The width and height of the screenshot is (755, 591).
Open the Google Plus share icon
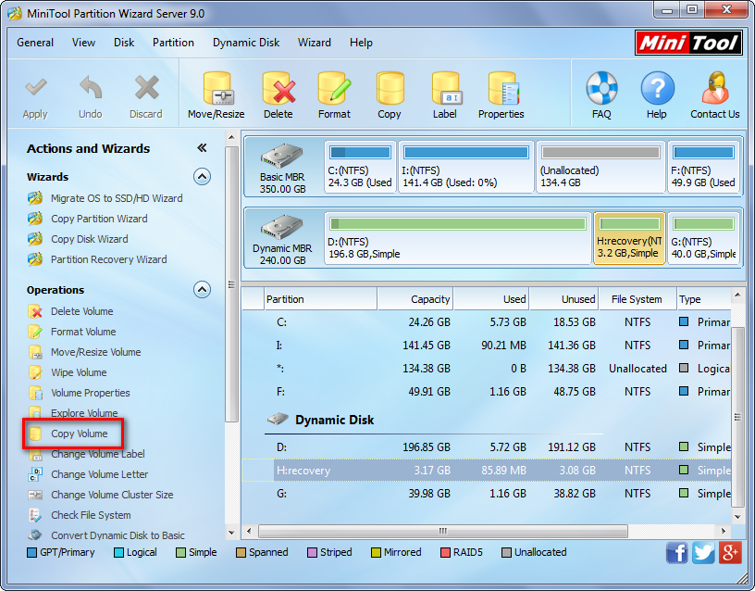[x=730, y=552]
